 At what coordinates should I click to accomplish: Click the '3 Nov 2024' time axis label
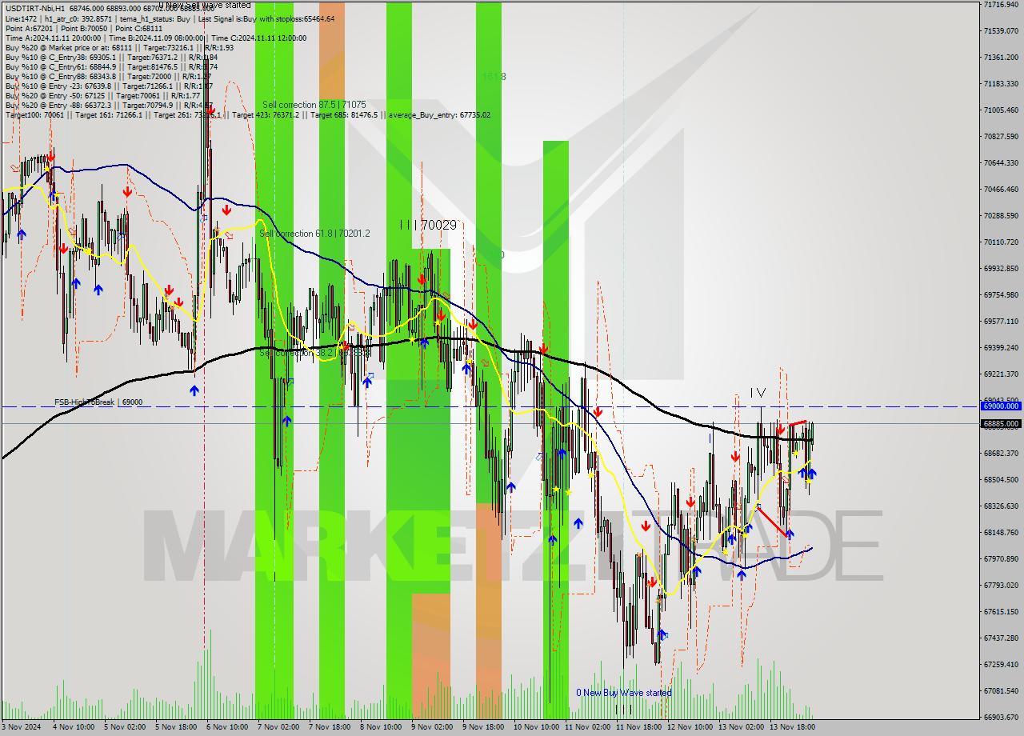tap(22, 727)
